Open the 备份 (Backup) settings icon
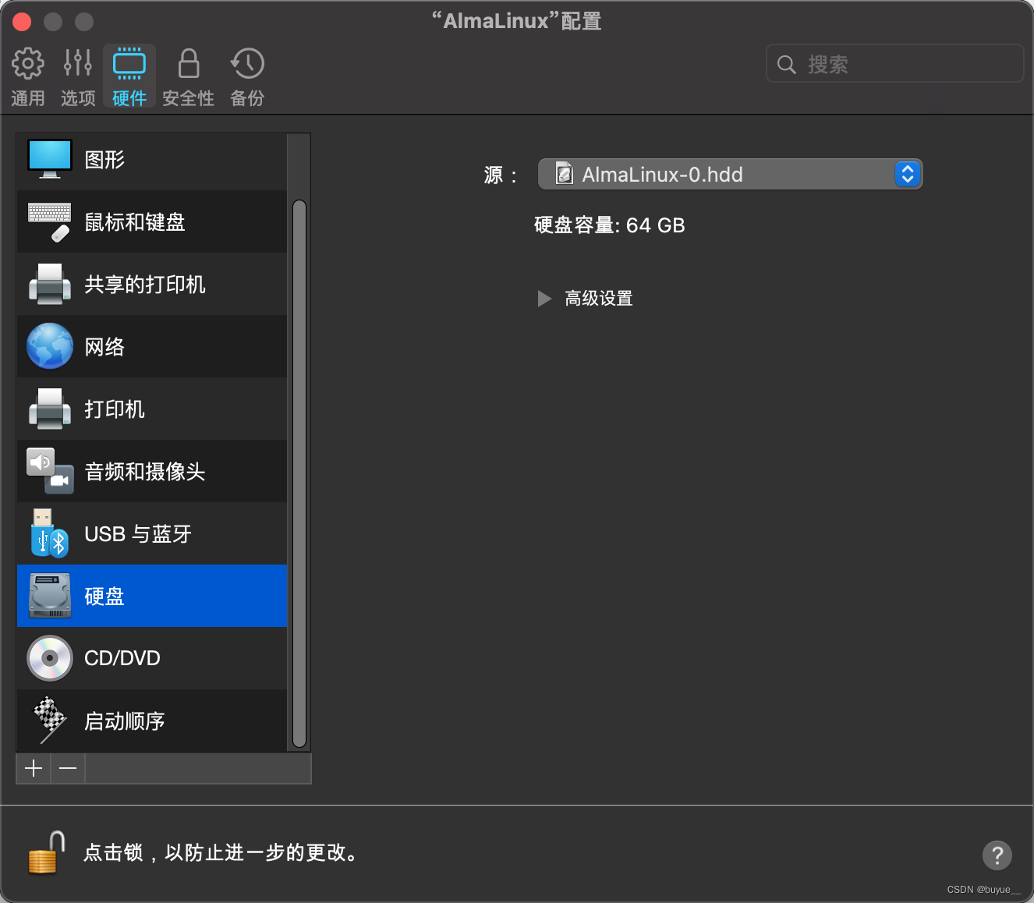 [x=247, y=74]
